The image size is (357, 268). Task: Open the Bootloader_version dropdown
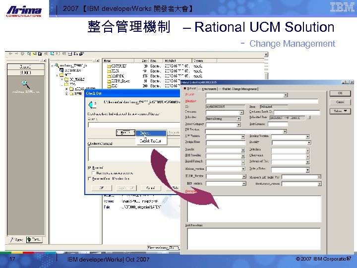pyautogui.click(x=319, y=184)
